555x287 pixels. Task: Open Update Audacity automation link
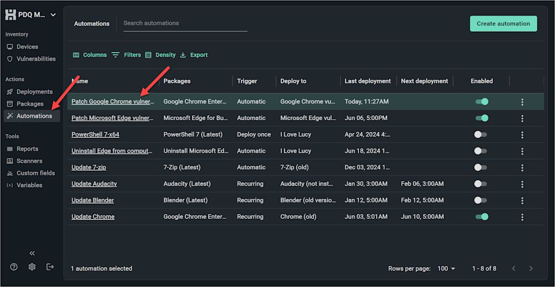click(94, 184)
